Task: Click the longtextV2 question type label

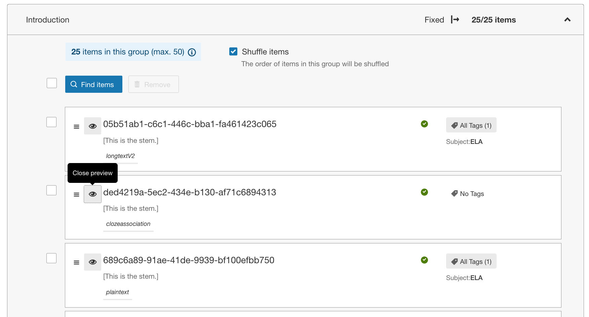Action: click(120, 156)
